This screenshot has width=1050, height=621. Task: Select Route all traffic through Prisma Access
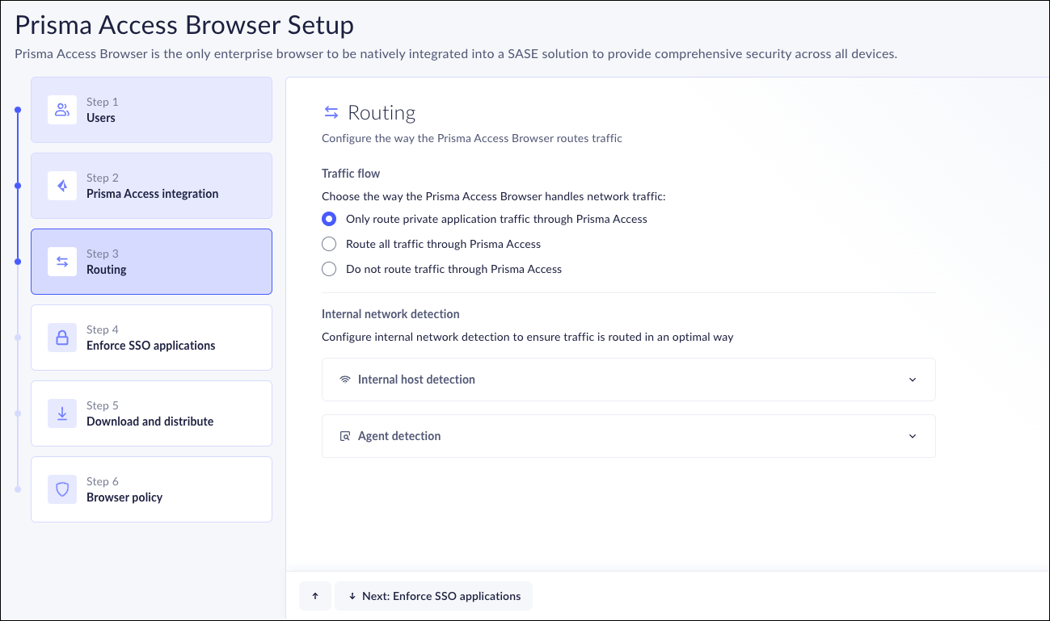click(329, 244)
